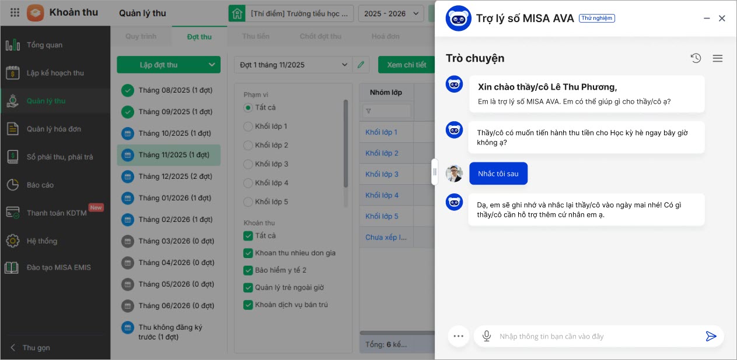Select the Khối lớp 4 radio button

click(248, 183)
